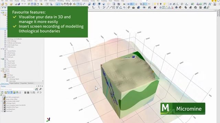Click the black light bulb icon

[x=161, y=4]
